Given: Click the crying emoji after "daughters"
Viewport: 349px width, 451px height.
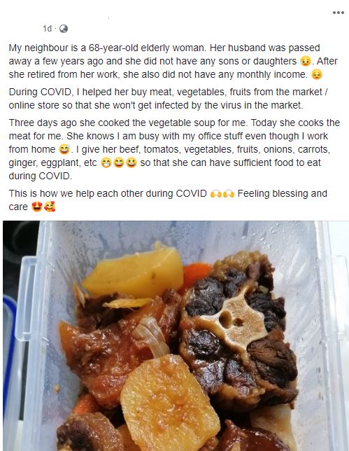Looking at the screenshot, I should tap(306, 61).
